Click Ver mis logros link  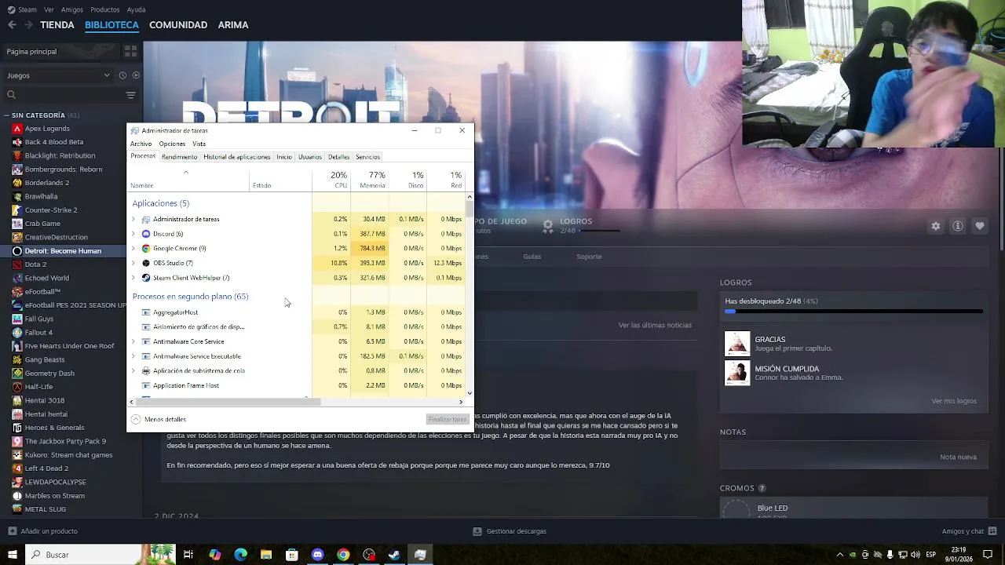954,401
